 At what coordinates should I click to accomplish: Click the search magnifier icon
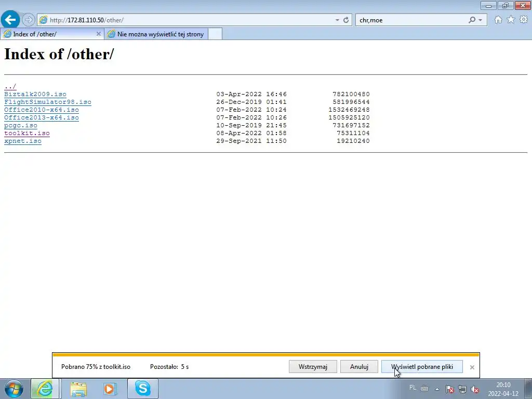click(x=472, y=20)
